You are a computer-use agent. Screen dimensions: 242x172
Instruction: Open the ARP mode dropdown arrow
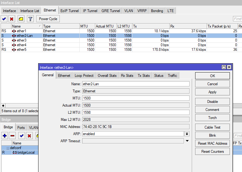click(x=187, y=134)
